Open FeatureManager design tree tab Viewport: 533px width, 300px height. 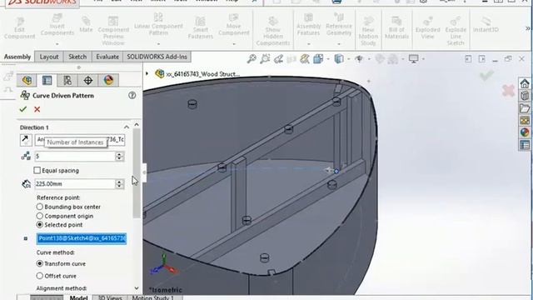(27, 80)
